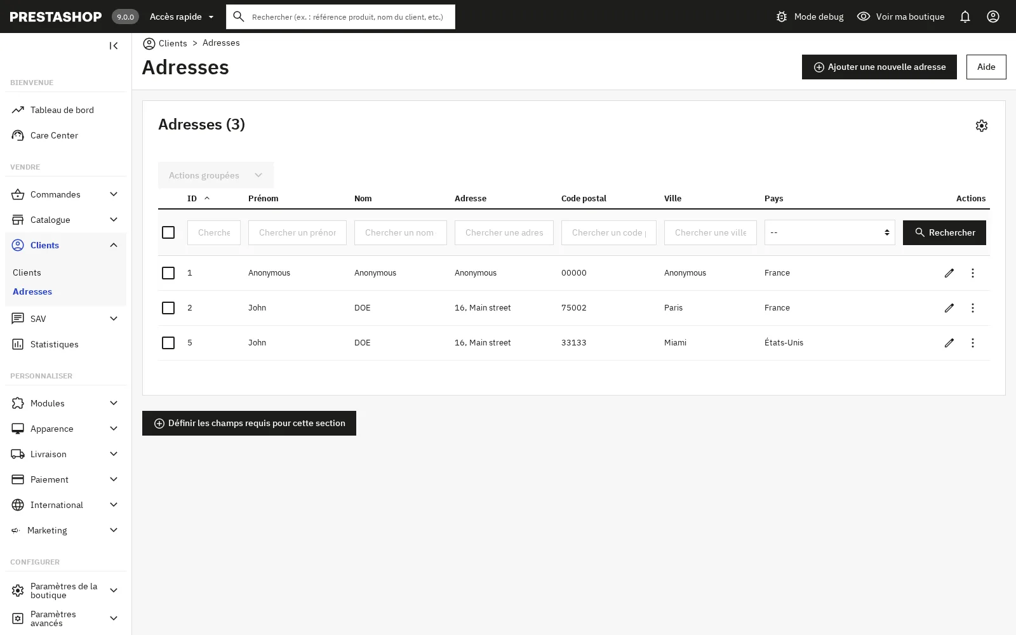Check the box for address ID 5
Image resolution: width=1016 pixels, height=635 pixels.
(x=168, y=343)
